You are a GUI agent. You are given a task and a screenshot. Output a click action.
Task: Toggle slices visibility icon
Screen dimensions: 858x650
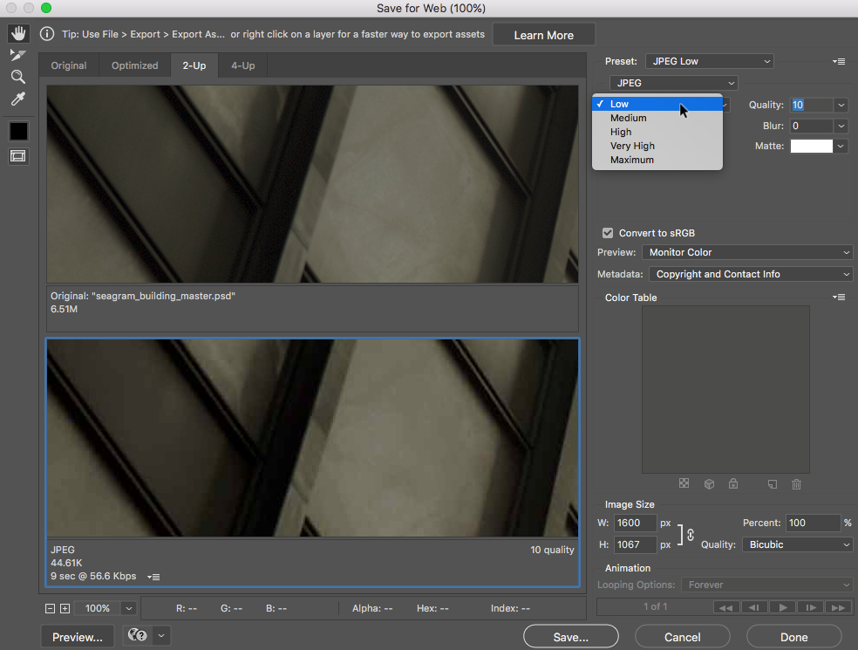coord(18,156)
